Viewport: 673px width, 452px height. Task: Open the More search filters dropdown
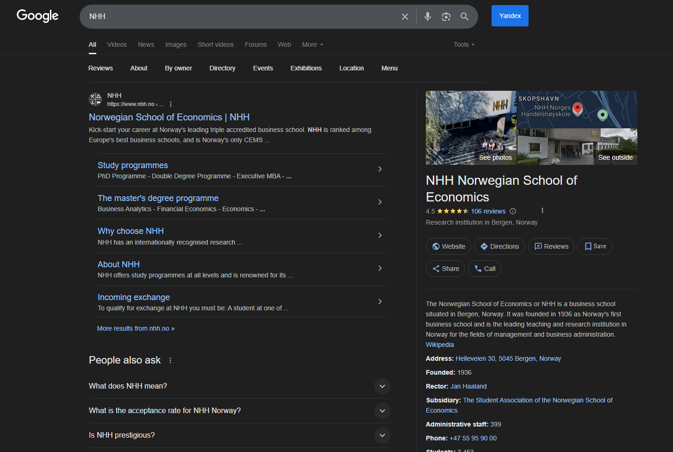tap(312, 44)
